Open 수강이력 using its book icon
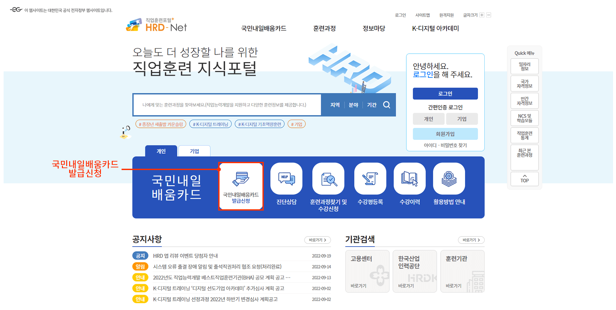 coord(409,178)
